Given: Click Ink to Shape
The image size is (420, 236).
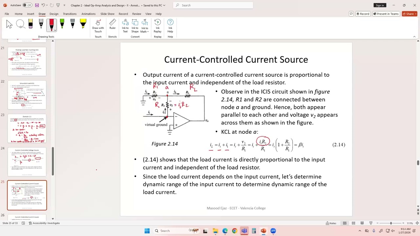Looking at the screenshot, I should click(x=135, y=26).
